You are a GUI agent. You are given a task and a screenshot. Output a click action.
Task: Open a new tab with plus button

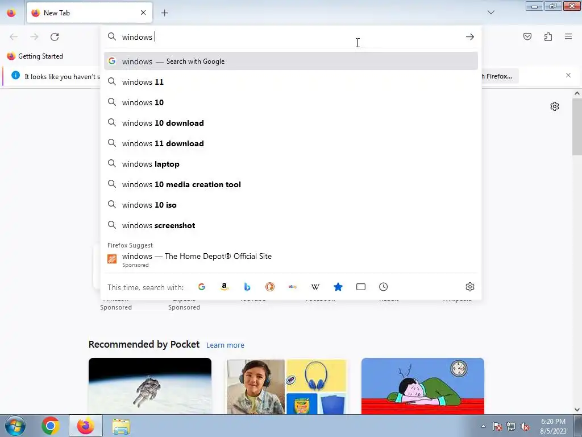164,13
